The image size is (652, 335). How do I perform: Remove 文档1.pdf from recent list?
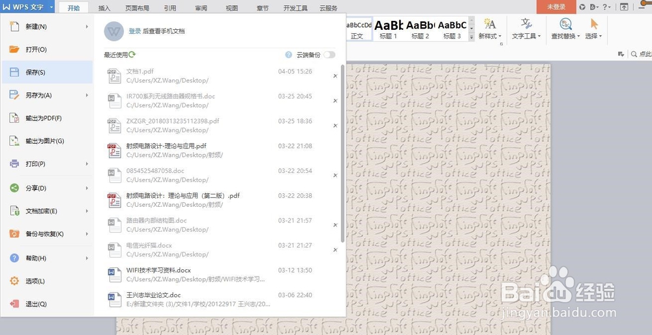335,76
